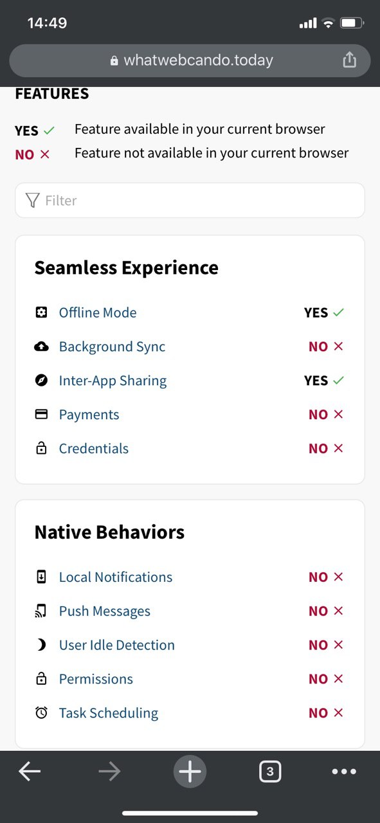Tap the forward arrow in the toolbar
The width and height of the screenshot is (380, 823).
[110, 771]
